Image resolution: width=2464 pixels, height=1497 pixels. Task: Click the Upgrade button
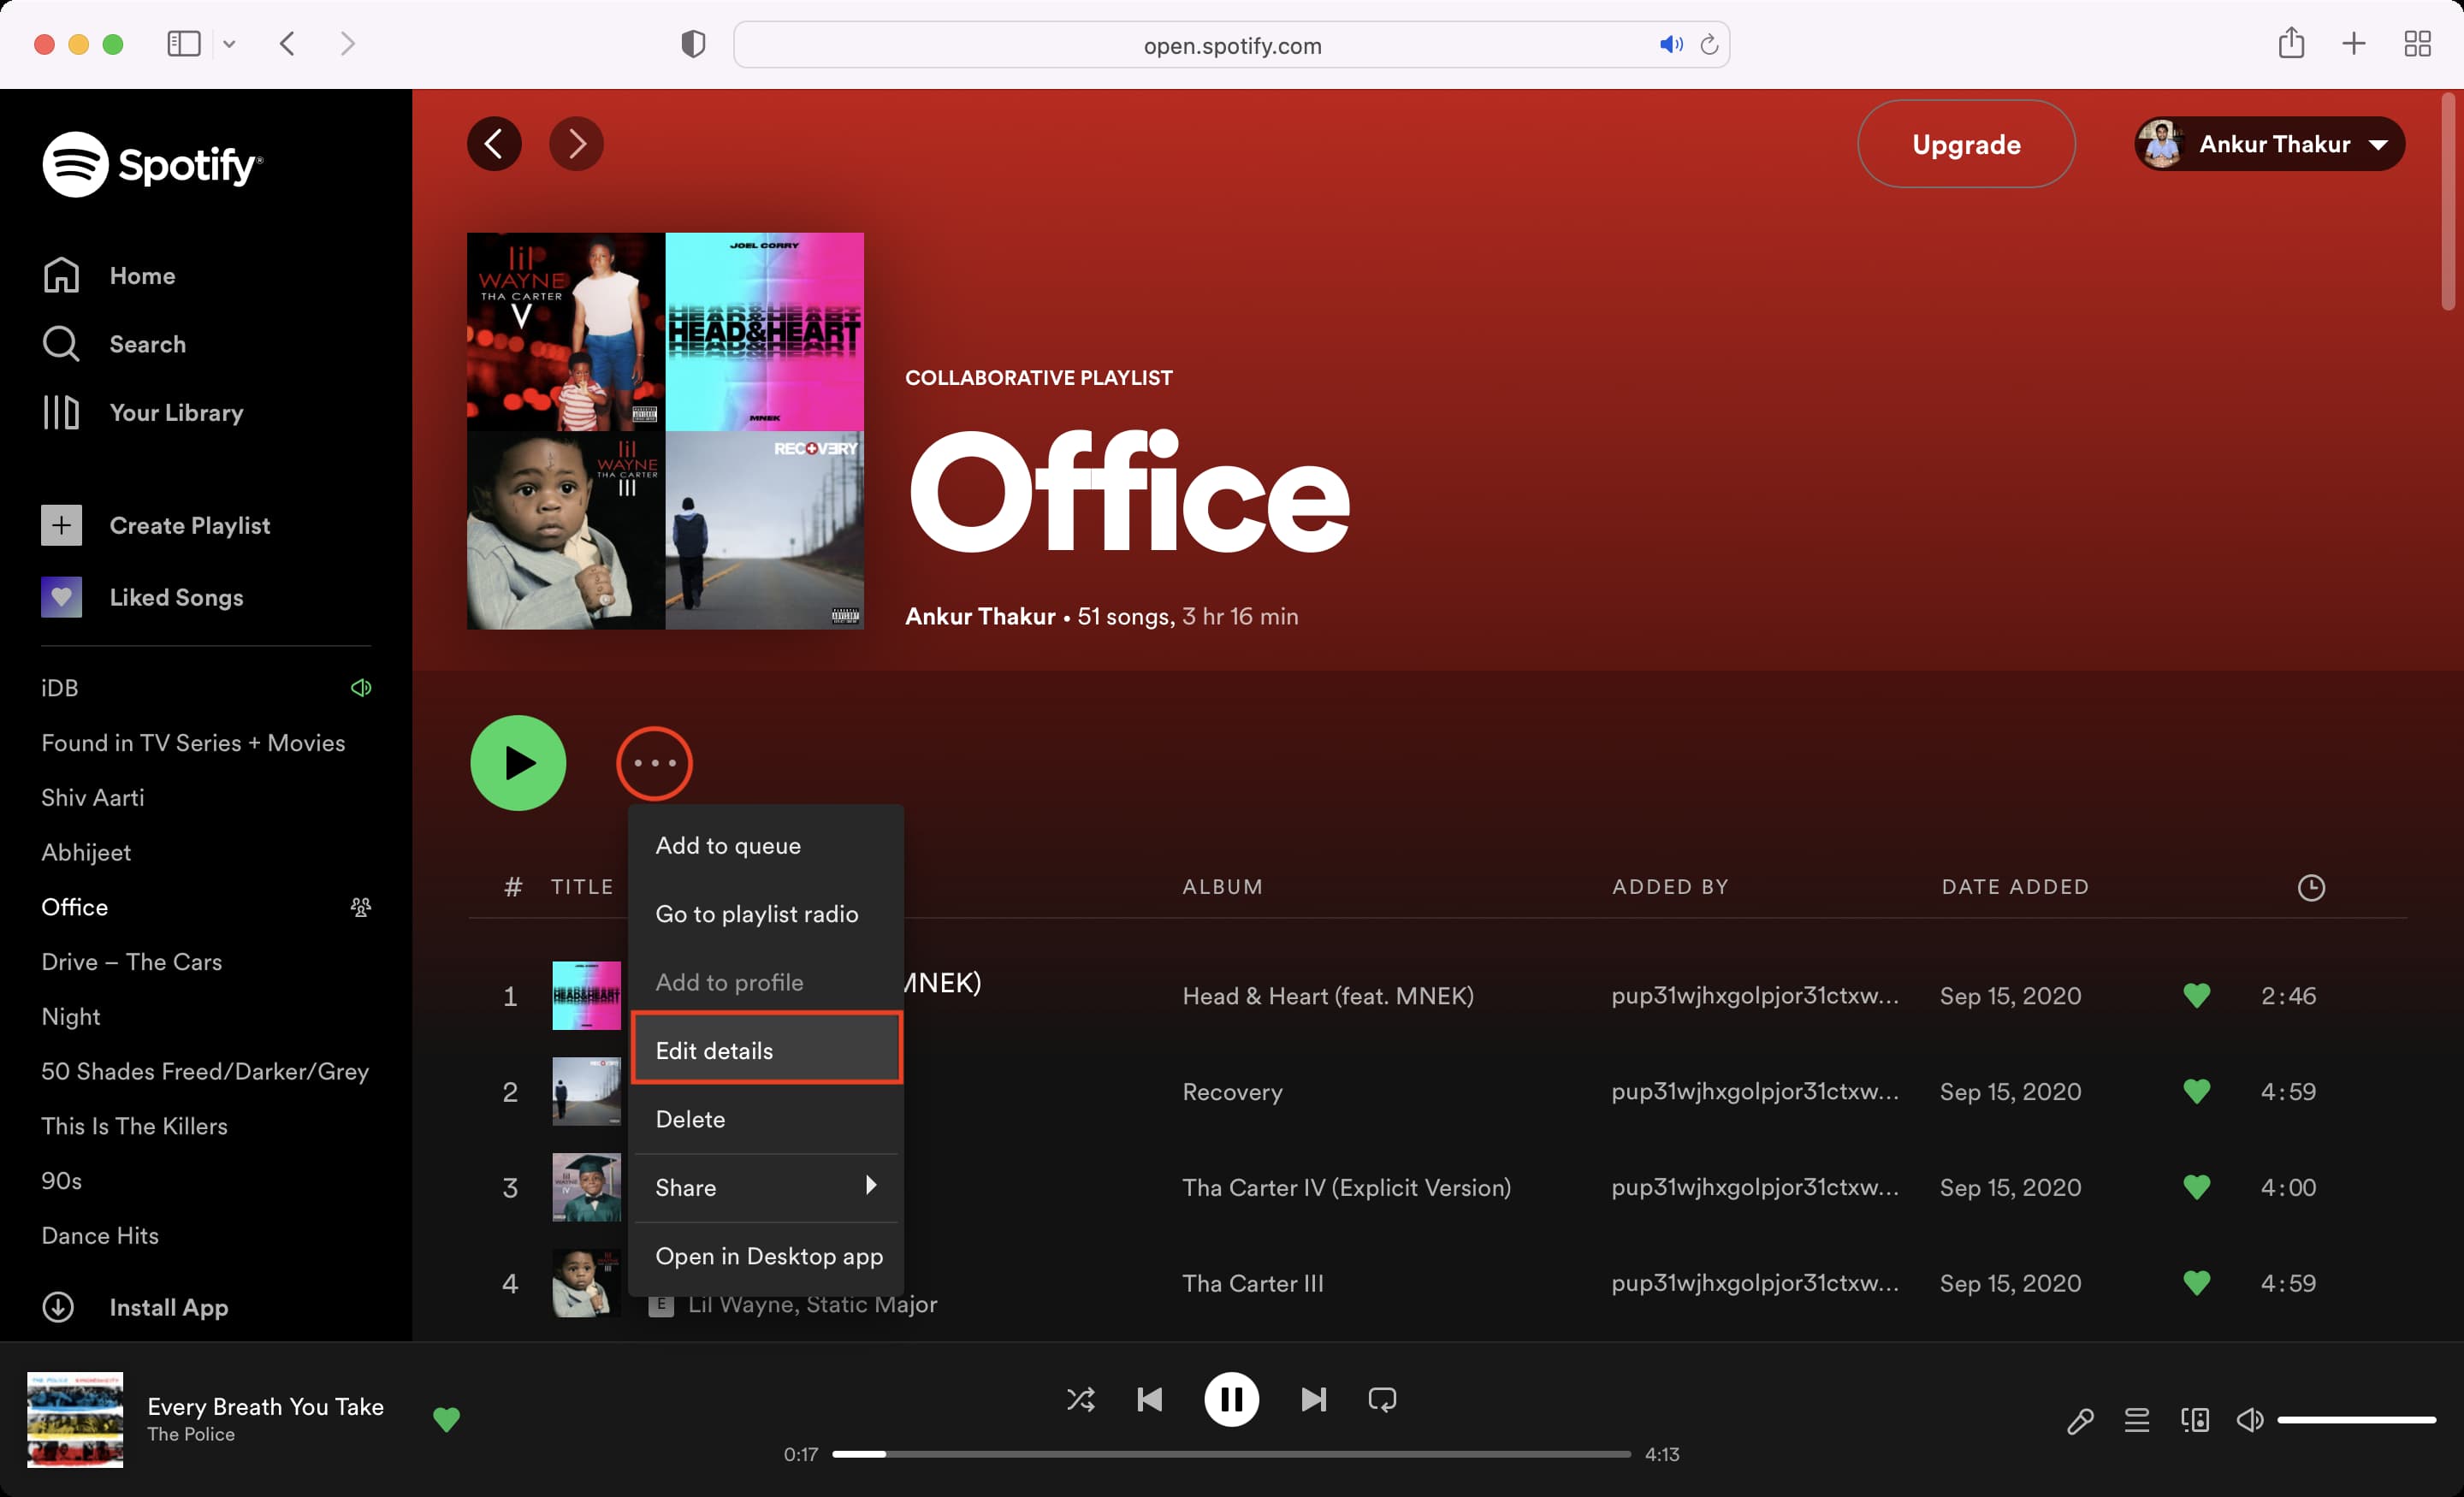[x=1966, y=144]
